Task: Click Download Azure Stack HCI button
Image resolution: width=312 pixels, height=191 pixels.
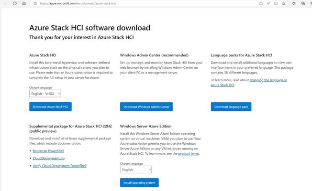Action: pos(50,106)
